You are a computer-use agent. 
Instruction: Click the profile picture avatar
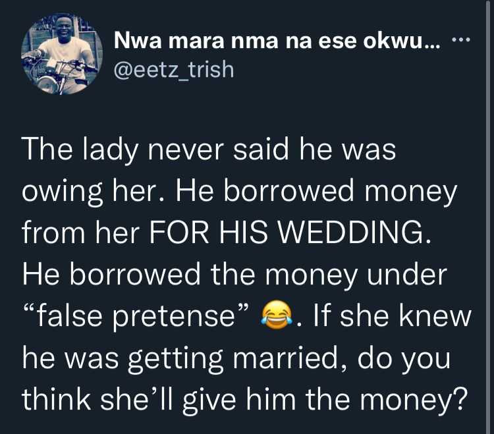tap(62, 55)
